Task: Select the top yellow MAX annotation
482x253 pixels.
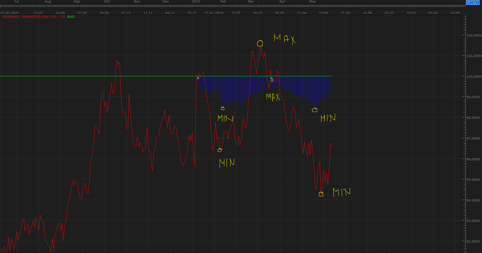Action: pos(285,39)
